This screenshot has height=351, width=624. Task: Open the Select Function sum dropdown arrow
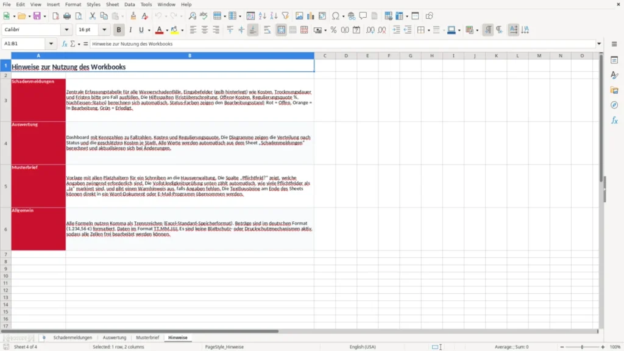tap(79, 44)
